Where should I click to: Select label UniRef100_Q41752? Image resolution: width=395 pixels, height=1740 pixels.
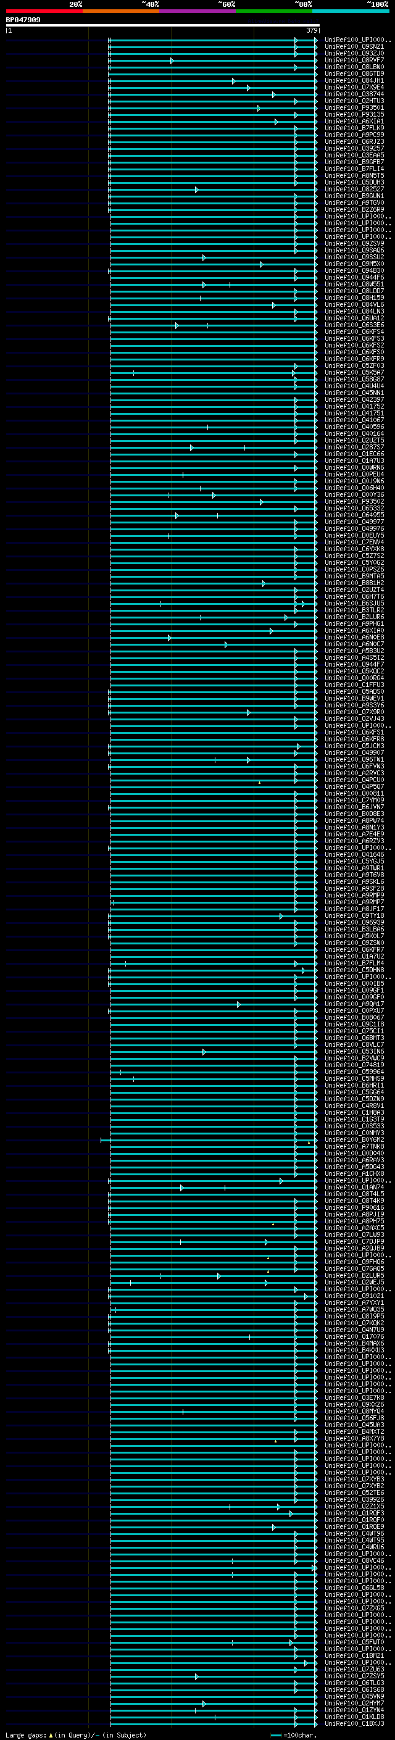tap(354, 406)
